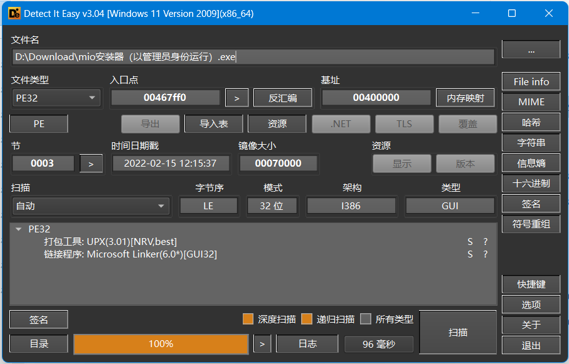The width and height of the screenshot is (569, 364).
Task: Minimize the Detect It Easy window
Action: click(x=476, y=13)
